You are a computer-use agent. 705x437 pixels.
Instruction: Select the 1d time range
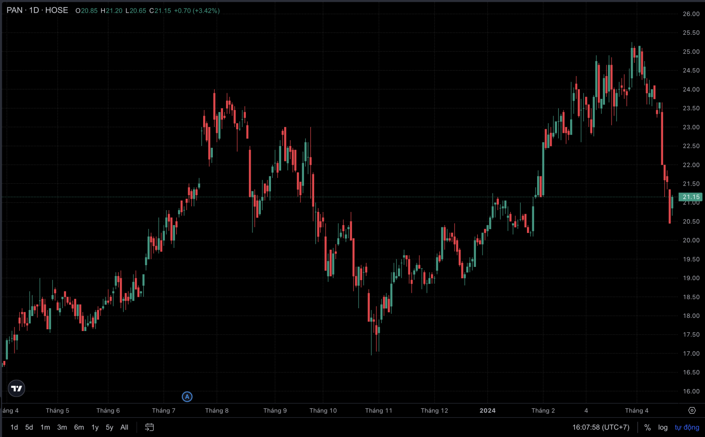tap(14, 427)
